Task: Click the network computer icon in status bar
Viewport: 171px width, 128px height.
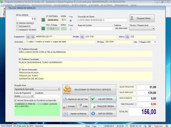Action: coord(150,126)
